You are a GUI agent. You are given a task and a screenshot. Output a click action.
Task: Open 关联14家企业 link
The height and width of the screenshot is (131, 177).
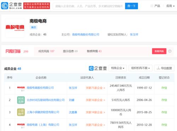[x=95, y=112]
